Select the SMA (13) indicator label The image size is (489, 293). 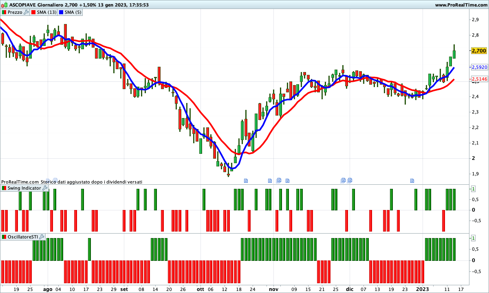(46, 12)
